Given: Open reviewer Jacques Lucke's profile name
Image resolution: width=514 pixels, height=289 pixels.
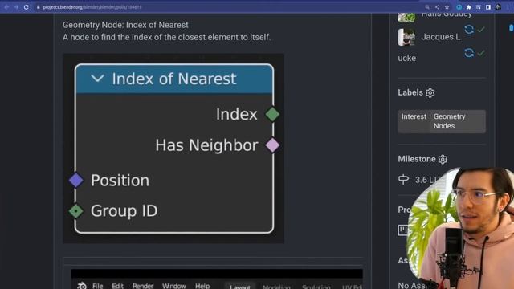Looking at the screenshot, I should click(441, 37).
